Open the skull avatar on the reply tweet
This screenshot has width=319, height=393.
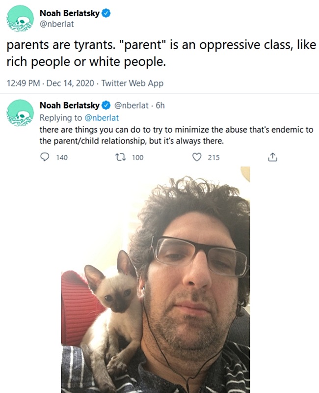pos(20,112)
